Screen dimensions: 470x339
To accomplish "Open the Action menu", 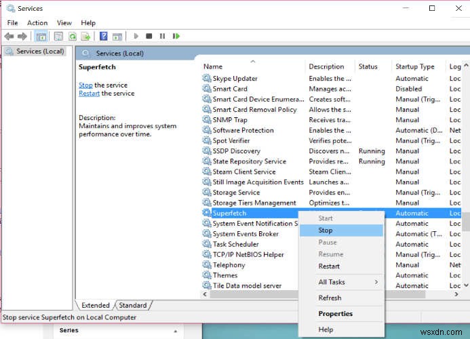I will tap(37, 23).
